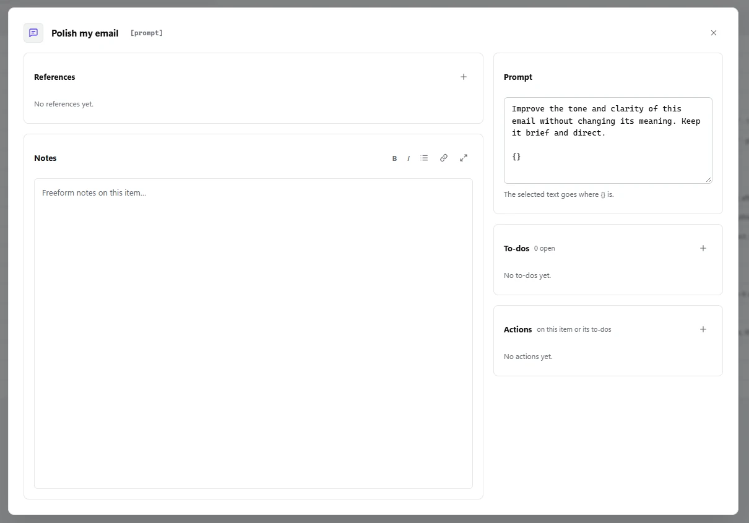Click the '0 open' to-do count
Viewport: 749px width, 523px height.
point(545,249)
